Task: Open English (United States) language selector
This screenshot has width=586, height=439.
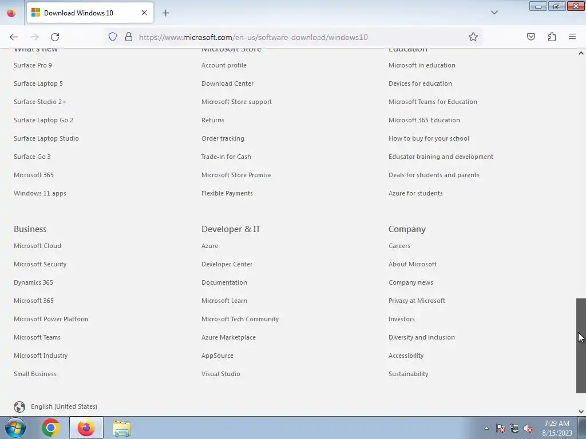Action: coord(64,406)
